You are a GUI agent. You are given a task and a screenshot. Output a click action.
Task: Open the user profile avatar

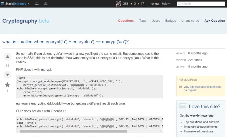coord(119,4)
